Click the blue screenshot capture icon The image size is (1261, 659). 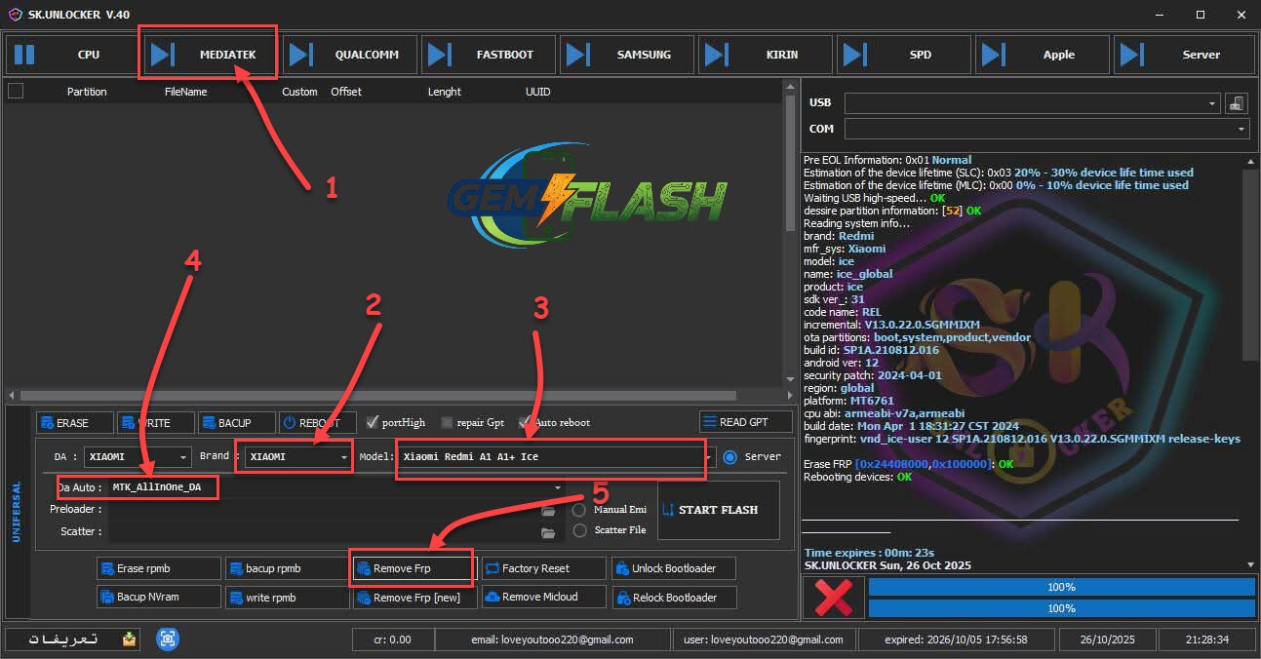pos(169,640)
